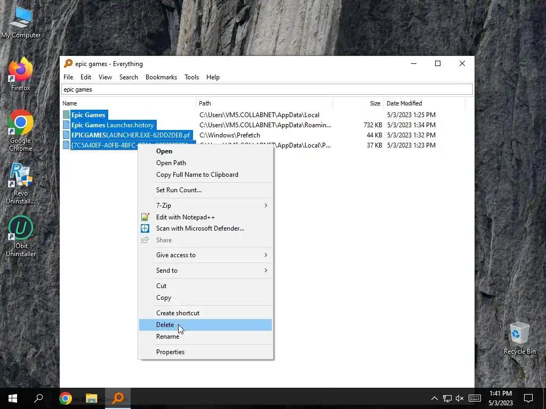The width and height of the screenshot is (546, 409).
Task: Click Epic Games folder icon in results
Action: [x=66, y=115]
